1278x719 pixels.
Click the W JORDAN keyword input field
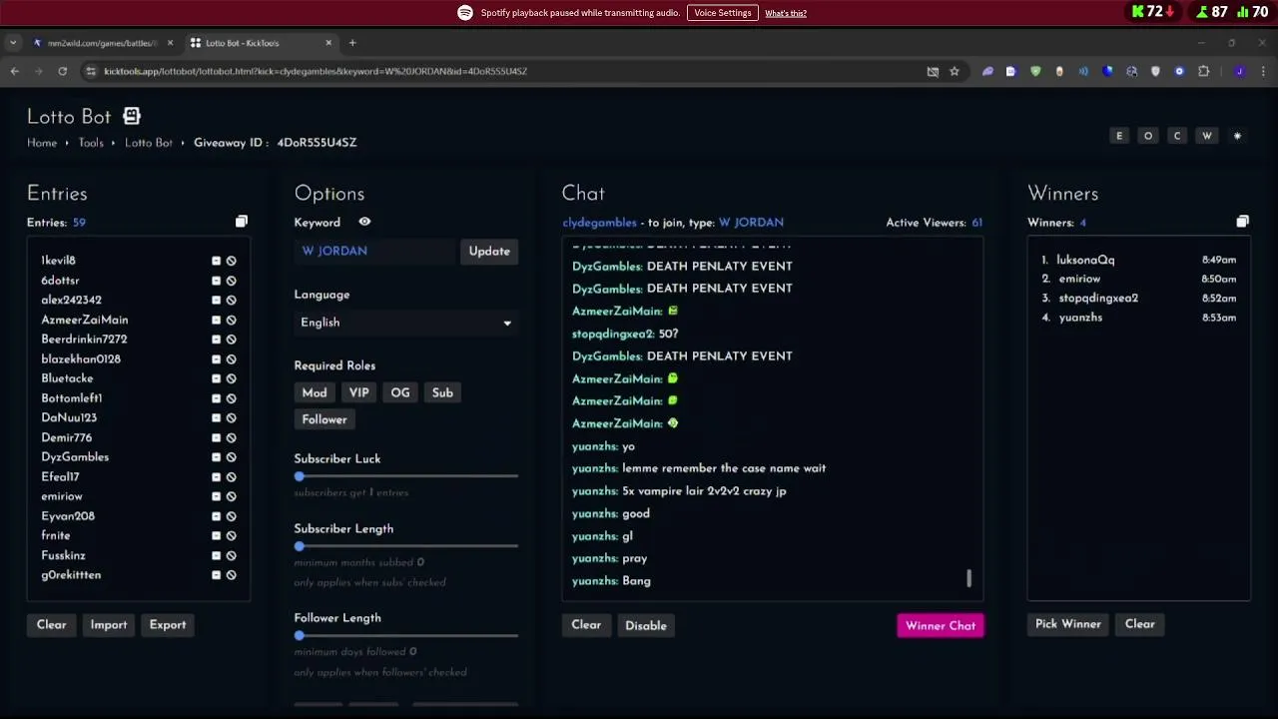(375, 251)
